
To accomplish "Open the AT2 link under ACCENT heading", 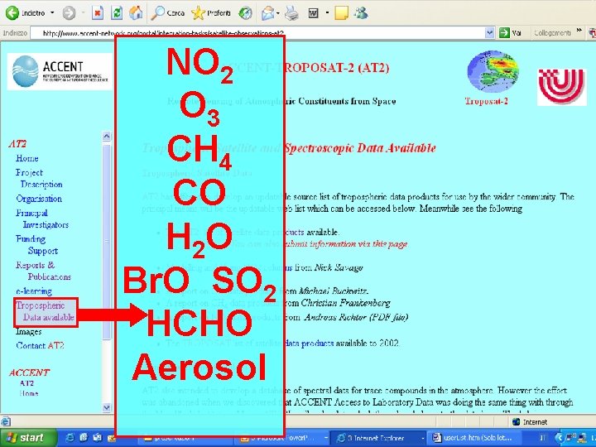I will pos(26,383).
